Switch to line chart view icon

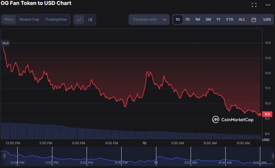(x=79, y=20)
